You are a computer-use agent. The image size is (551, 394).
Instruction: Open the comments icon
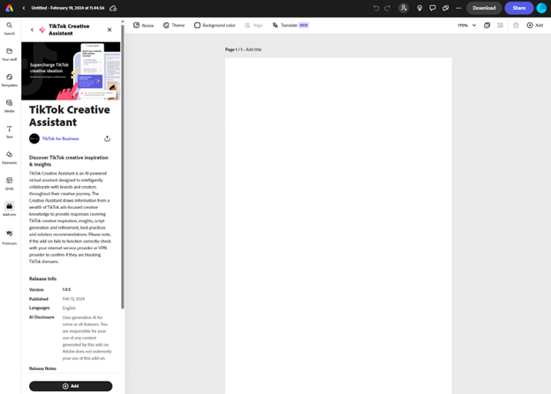coord(433,8)
